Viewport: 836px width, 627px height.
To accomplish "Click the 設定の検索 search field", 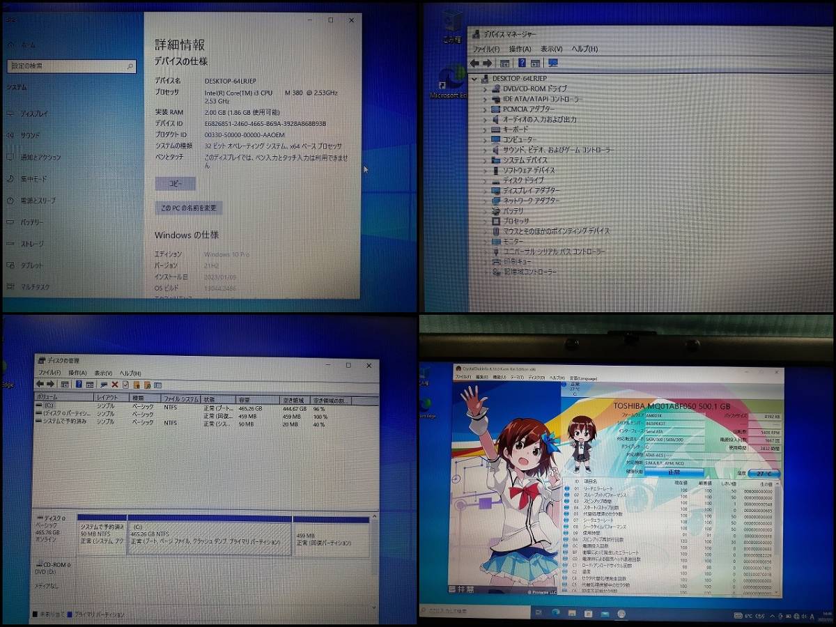I will pos(71,66).
